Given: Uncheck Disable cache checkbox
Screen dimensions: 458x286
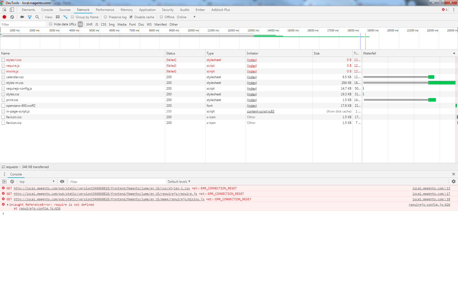Looking at the screenshot, I should 131,17.
